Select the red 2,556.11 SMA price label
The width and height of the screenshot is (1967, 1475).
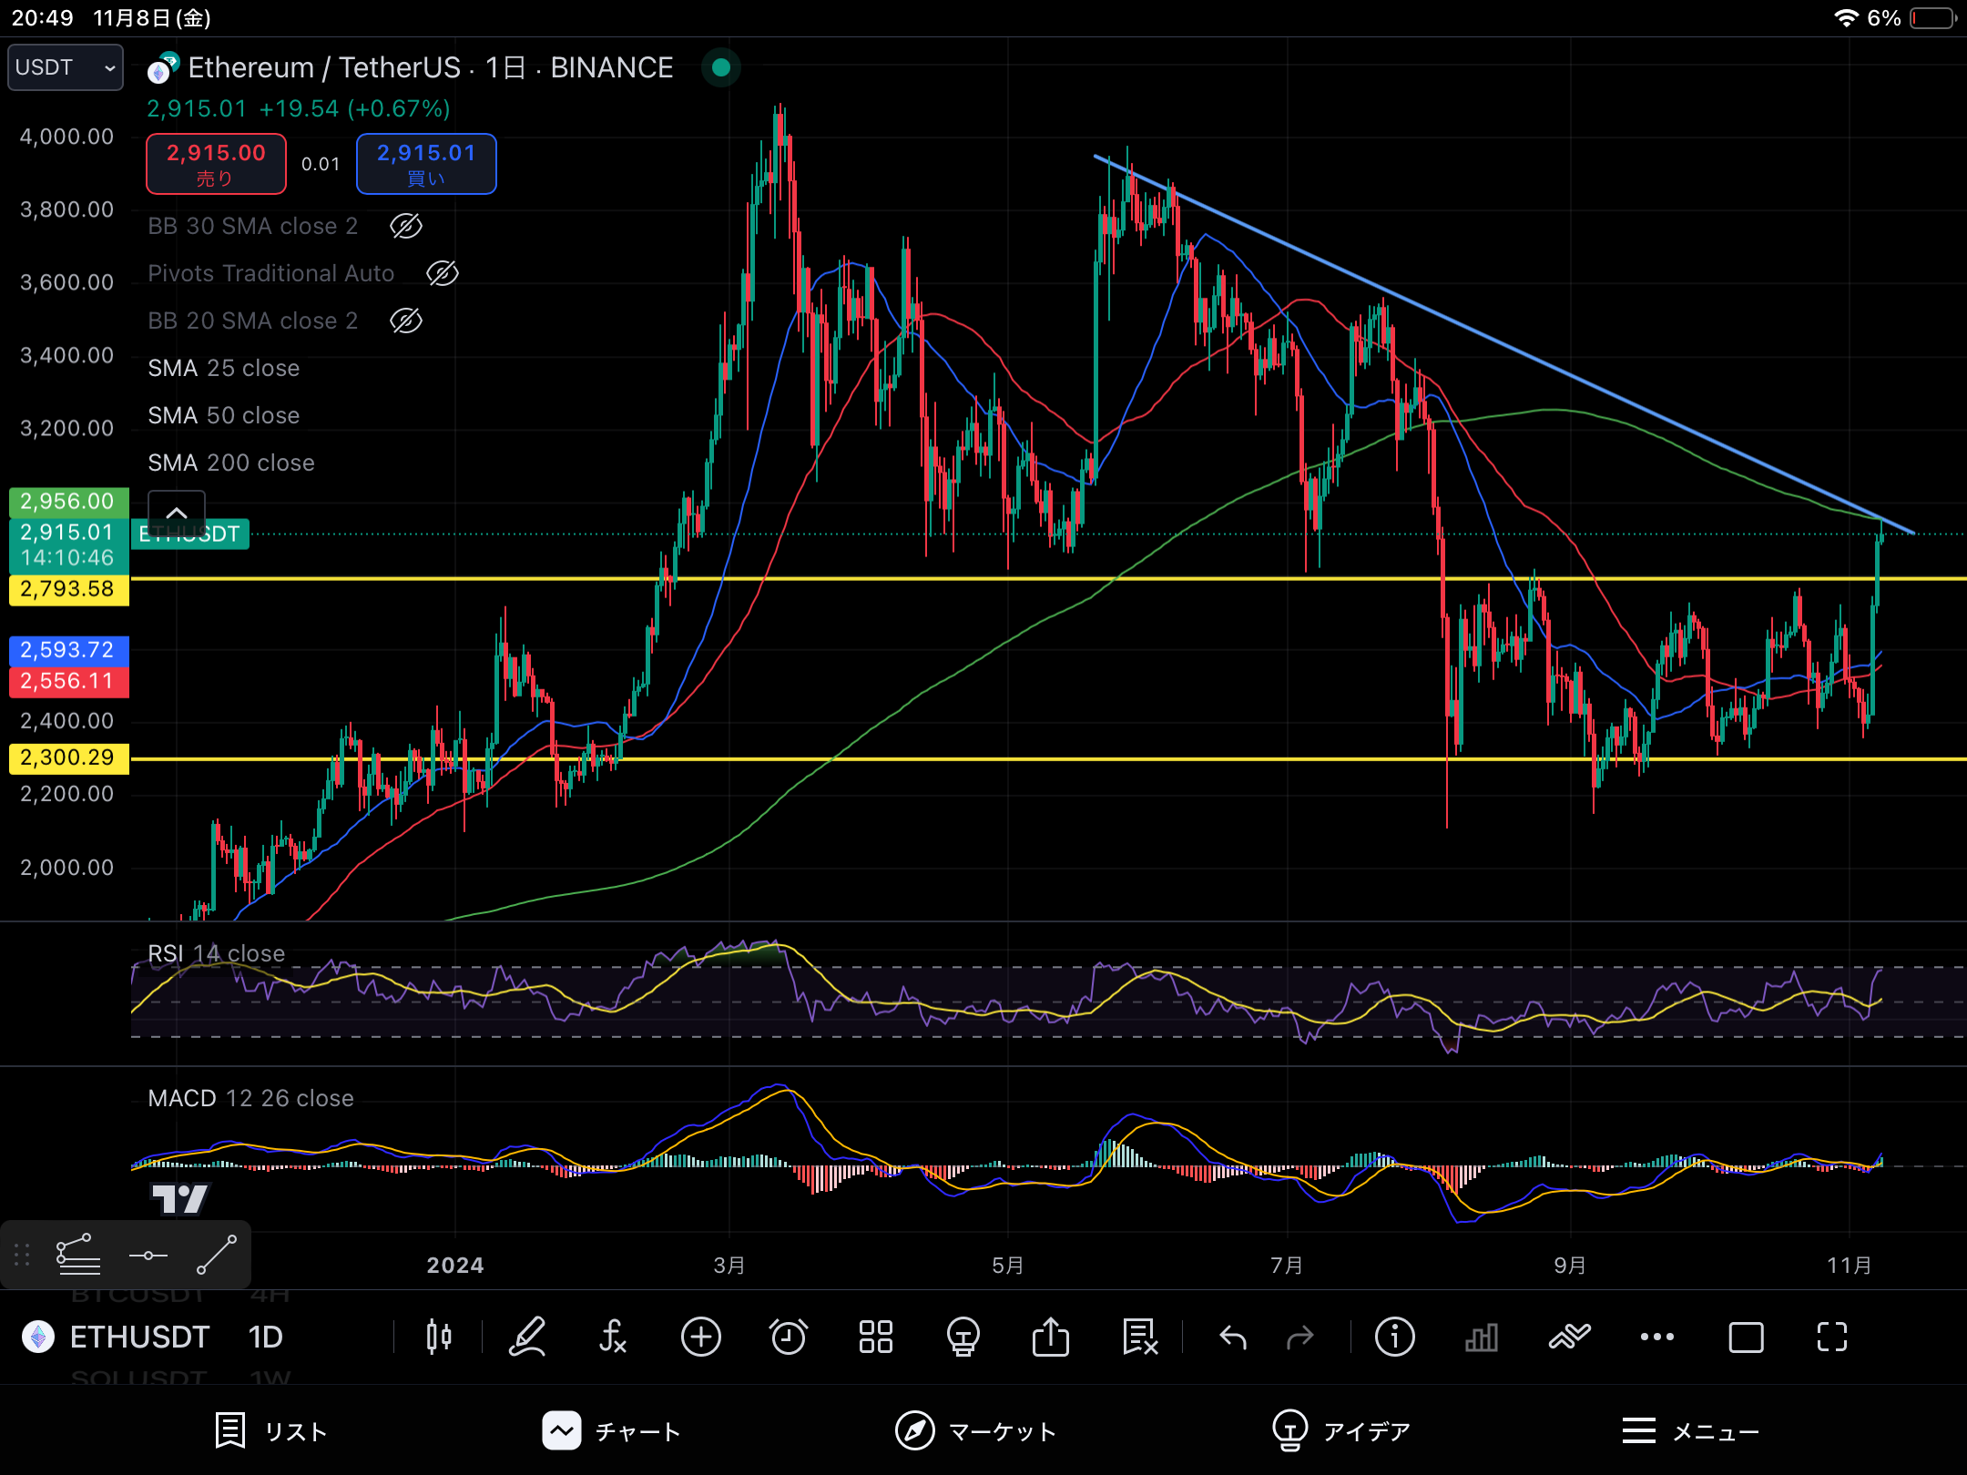coord(68,681)
